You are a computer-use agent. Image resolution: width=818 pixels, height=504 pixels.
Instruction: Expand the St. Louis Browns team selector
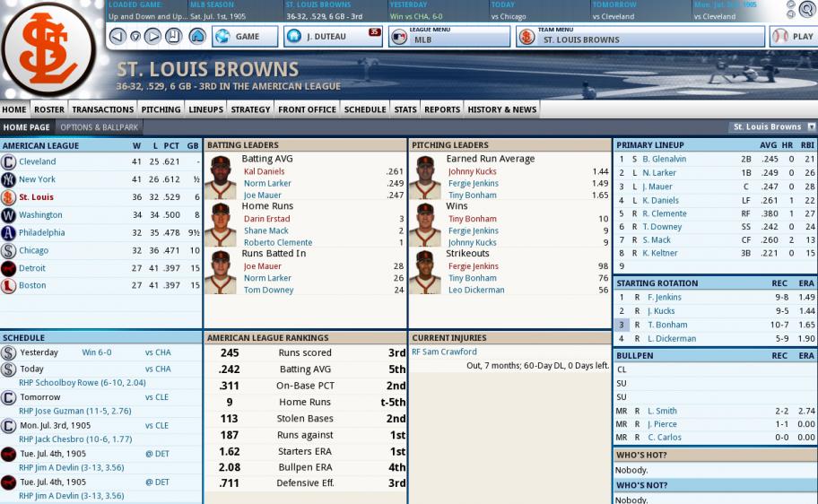pyautogui.click(x=774, y=126)
